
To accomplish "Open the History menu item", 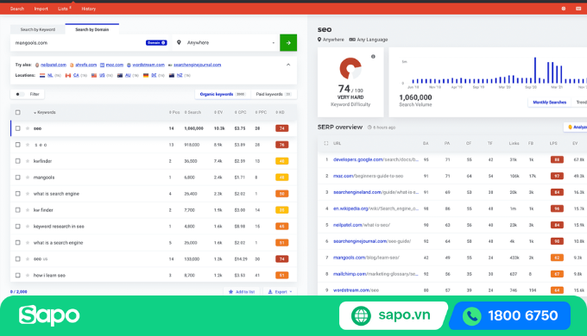I will click(x=89, y=9).
